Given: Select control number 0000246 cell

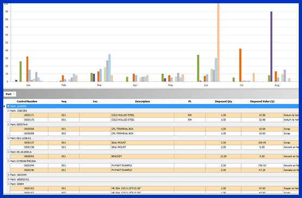Looking at the screenshot, I should [x=29, y=170].
